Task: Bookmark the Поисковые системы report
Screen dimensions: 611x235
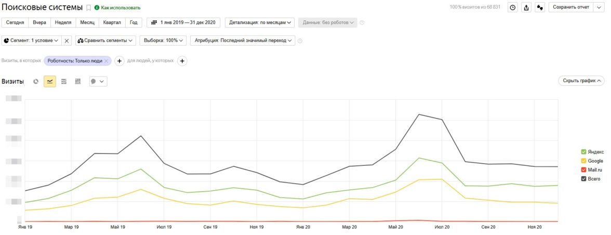Action: (x=88, y=8)
